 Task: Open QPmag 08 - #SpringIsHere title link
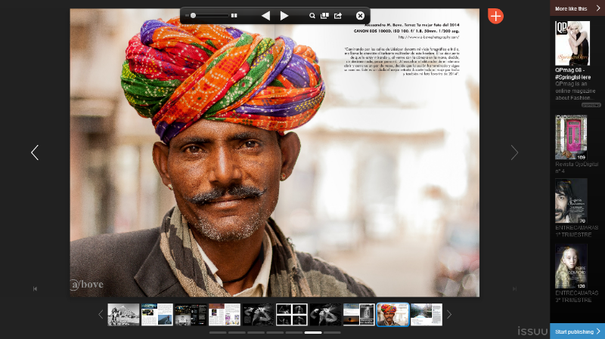pyautogui.click(x=573, y=73)
